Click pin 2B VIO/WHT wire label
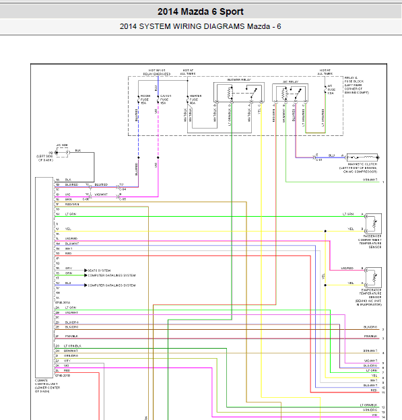The height and width of the screenshot is (420, 402). 71,312
